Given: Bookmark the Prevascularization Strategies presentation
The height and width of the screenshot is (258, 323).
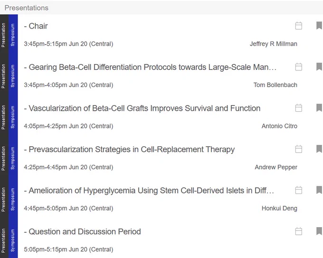Looking at the screenshot, I should [x=319, y=149].
